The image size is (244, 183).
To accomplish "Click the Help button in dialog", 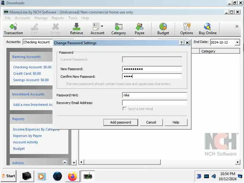I will click(176, 122).
